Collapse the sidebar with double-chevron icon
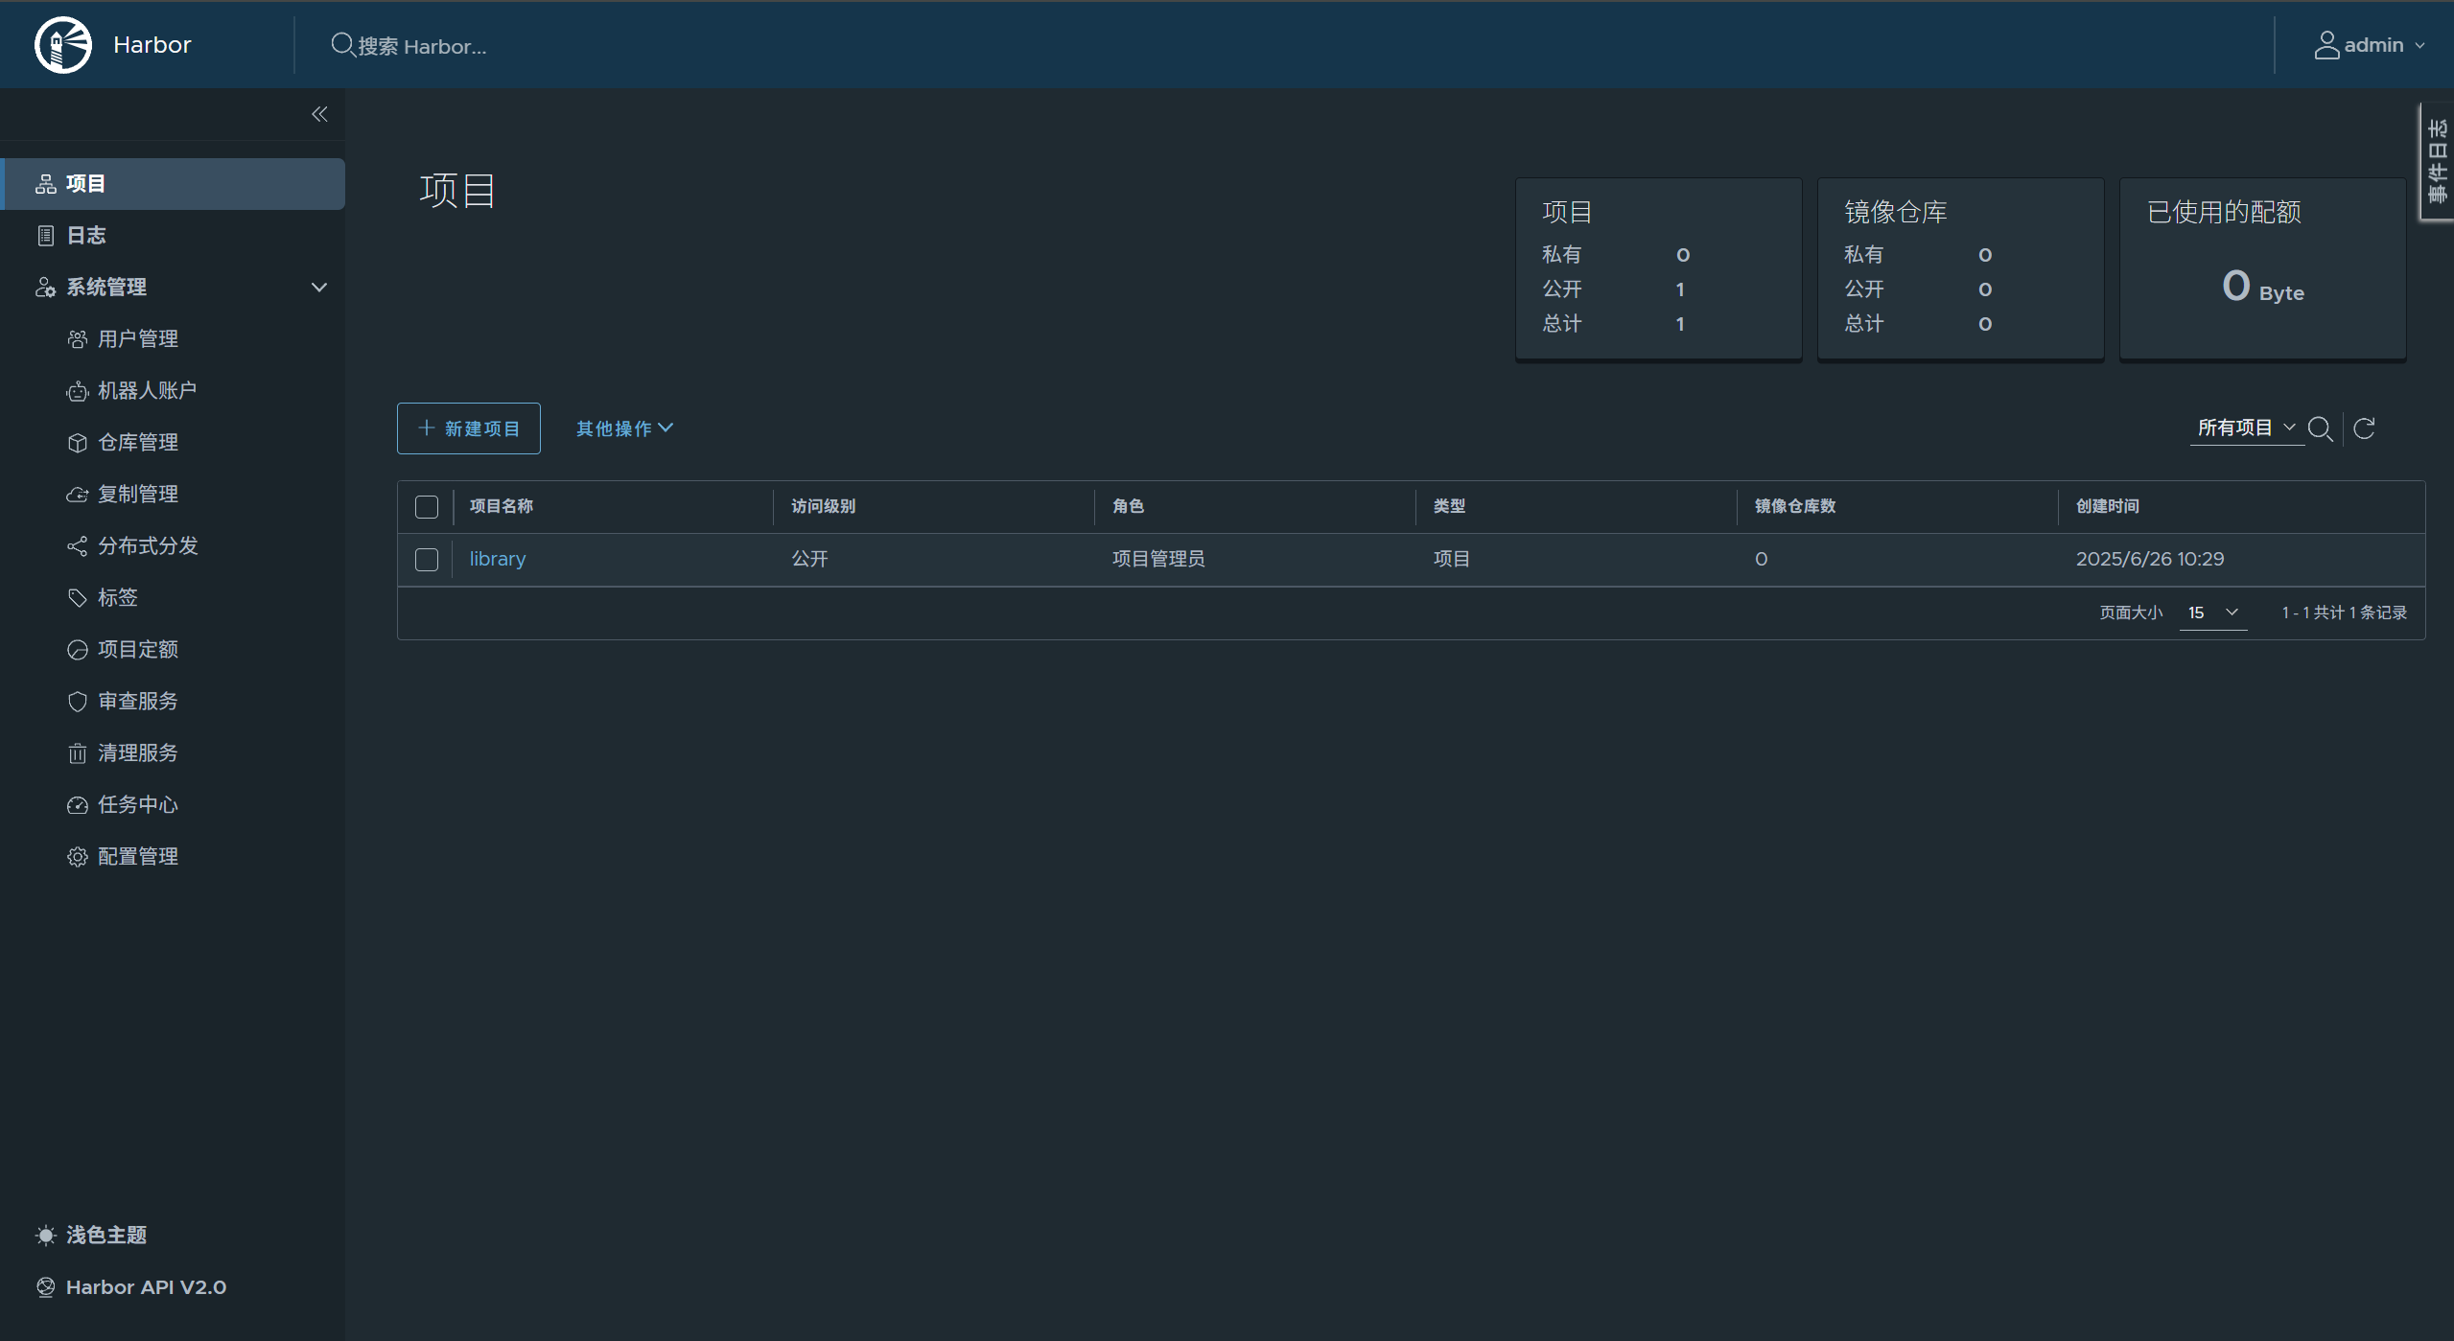 point(319,114)
